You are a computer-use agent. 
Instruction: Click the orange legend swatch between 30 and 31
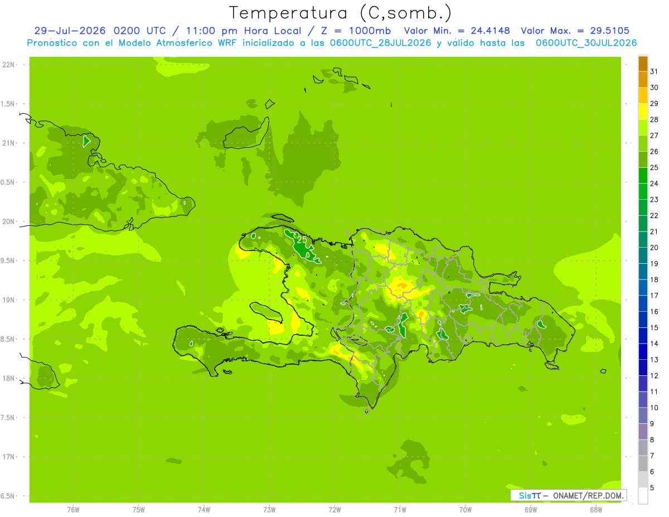coord(643,80)
